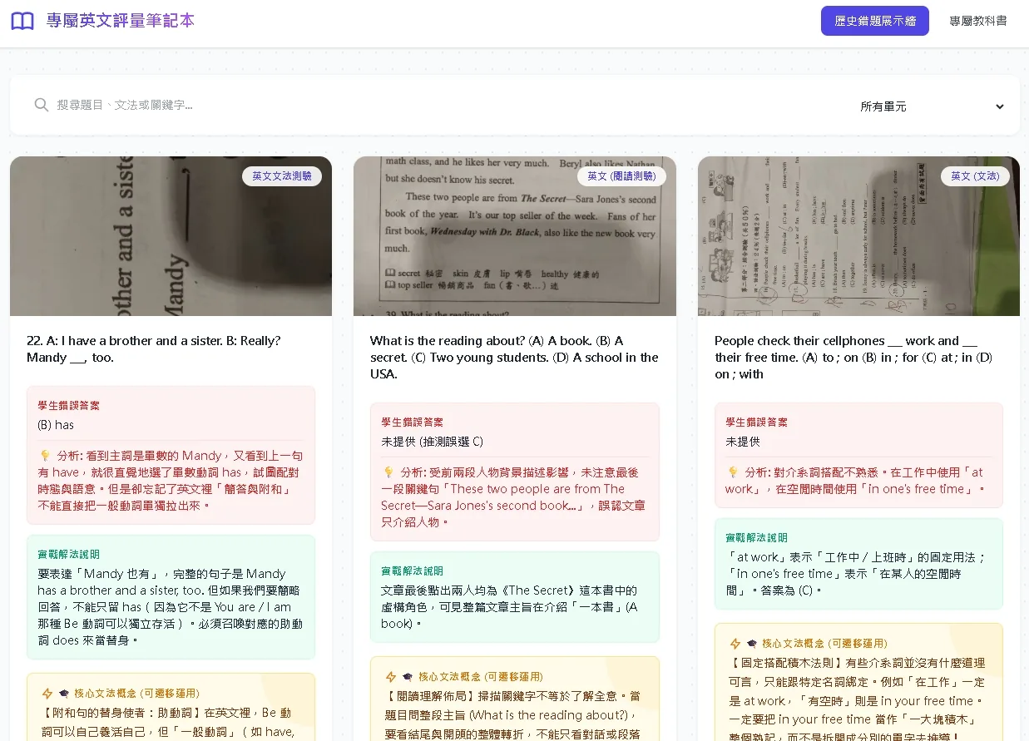The width and height of the screenshot is (1029, 741).
Task: Click the 實戰解法說明 heading in the Mandy card
Action: [68, 555]
